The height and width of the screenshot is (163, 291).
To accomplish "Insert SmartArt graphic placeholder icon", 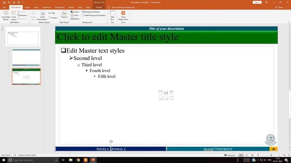I will pos(172,92).
